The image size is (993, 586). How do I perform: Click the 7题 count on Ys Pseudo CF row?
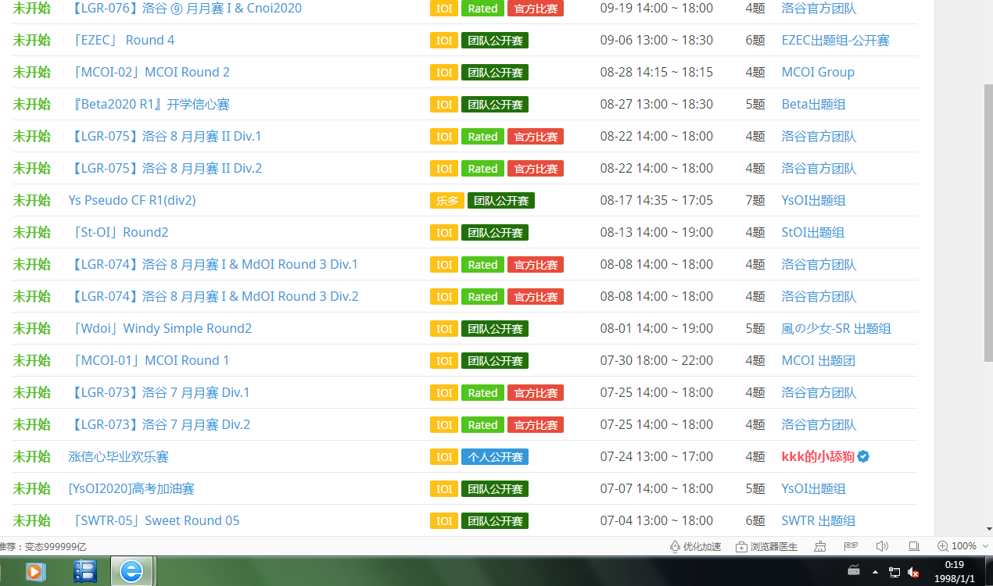[x=755, y=200]
